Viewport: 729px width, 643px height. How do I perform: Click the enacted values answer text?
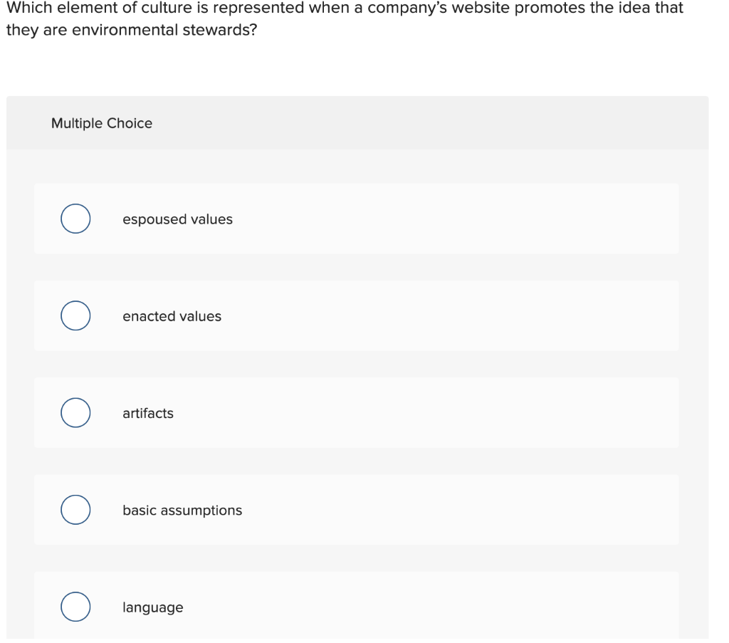pos(172,316)
